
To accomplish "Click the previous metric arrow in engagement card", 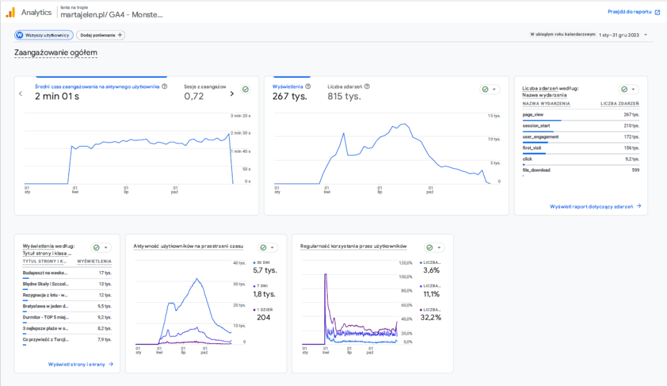I will (x=21, y=94).
